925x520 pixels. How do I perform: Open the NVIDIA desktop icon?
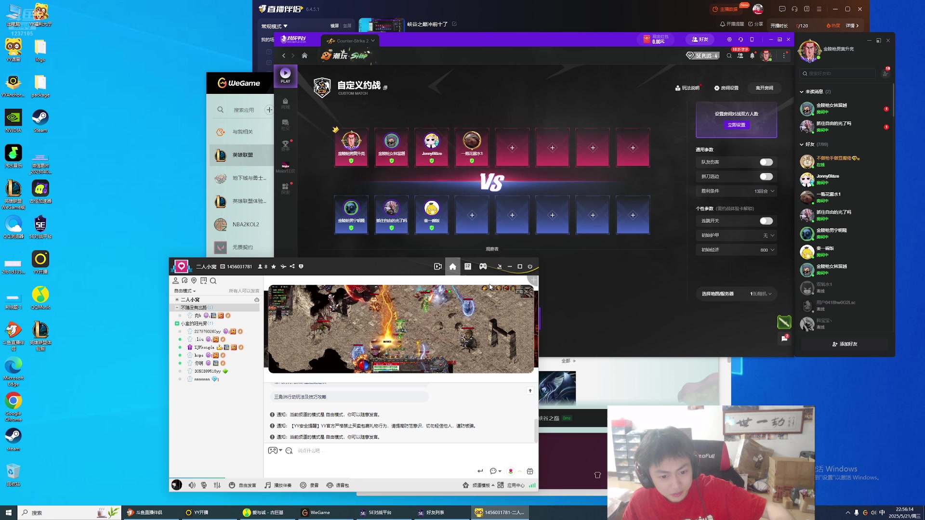(13, 121)
